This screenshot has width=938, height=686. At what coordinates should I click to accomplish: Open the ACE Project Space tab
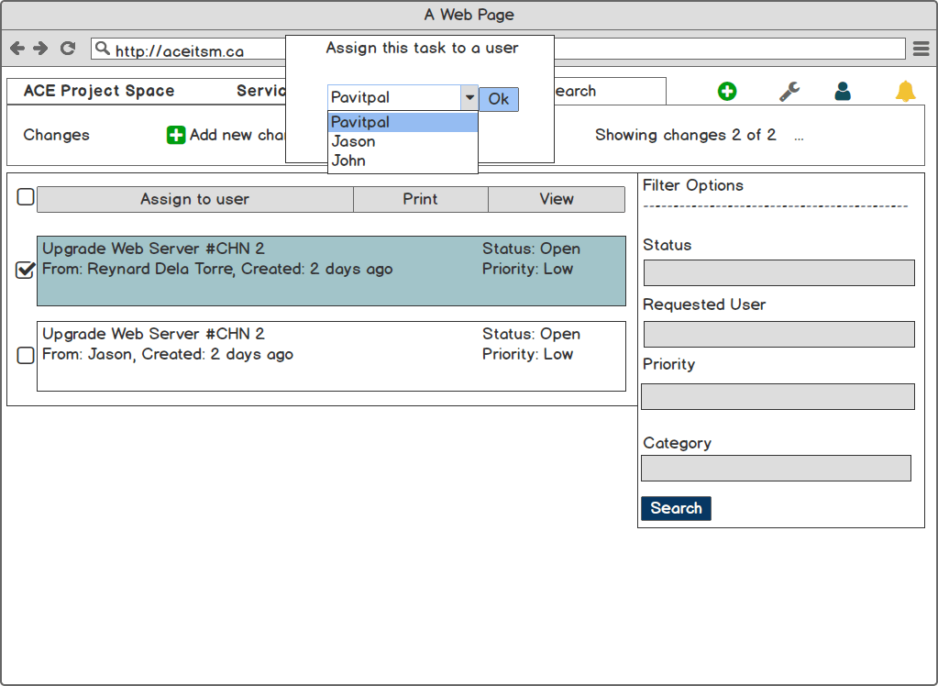coord(99,91)
